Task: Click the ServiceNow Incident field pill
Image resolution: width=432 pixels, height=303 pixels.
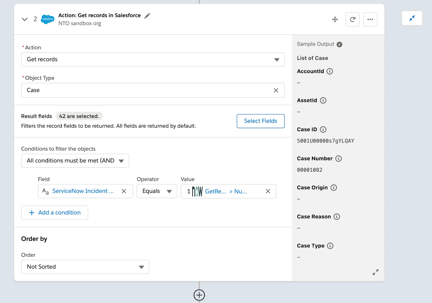Action: [83, 191]
